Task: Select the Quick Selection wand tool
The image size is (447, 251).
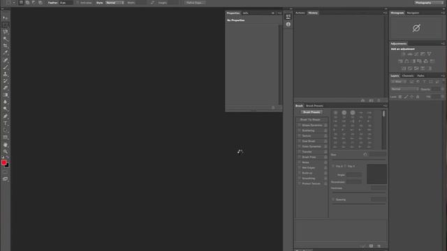Action: (5, 39)
